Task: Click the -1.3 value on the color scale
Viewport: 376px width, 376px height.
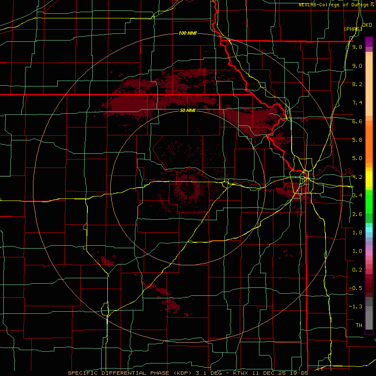Action: (356, 307)
